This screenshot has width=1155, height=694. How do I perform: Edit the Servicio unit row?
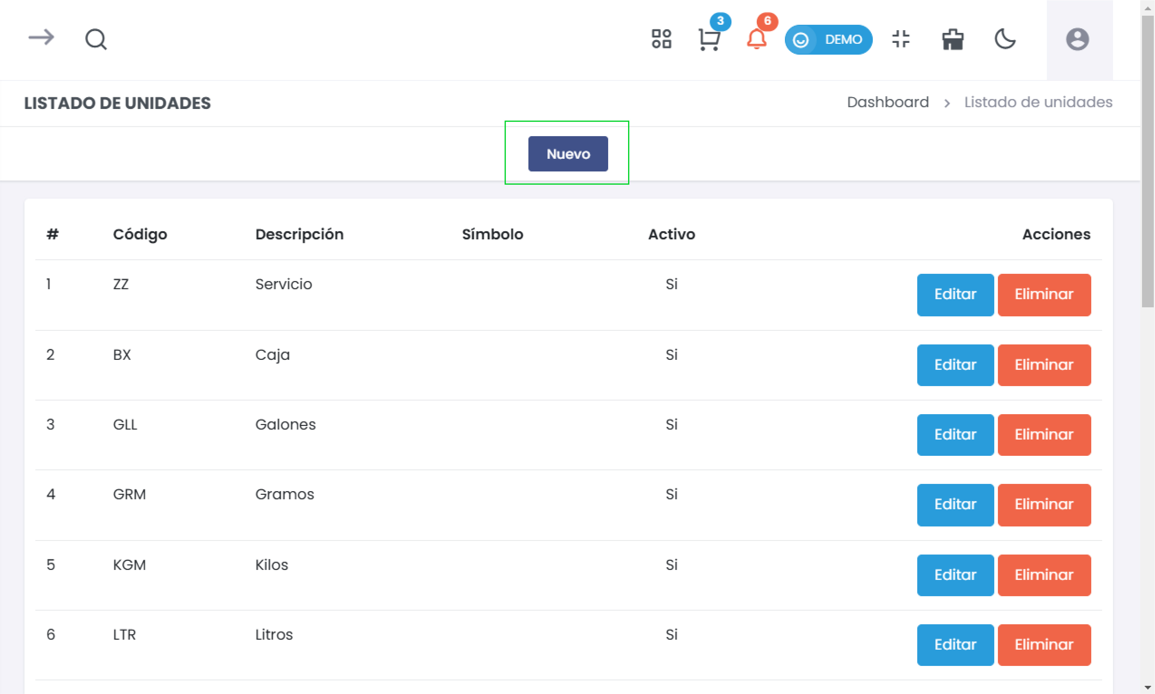(955, 295)
